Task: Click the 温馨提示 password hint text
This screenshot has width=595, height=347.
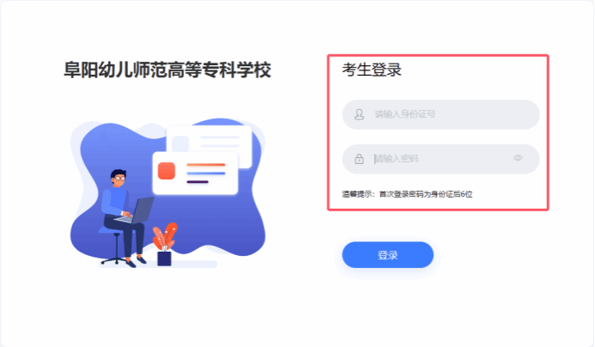Action: [x=408, y=194]
